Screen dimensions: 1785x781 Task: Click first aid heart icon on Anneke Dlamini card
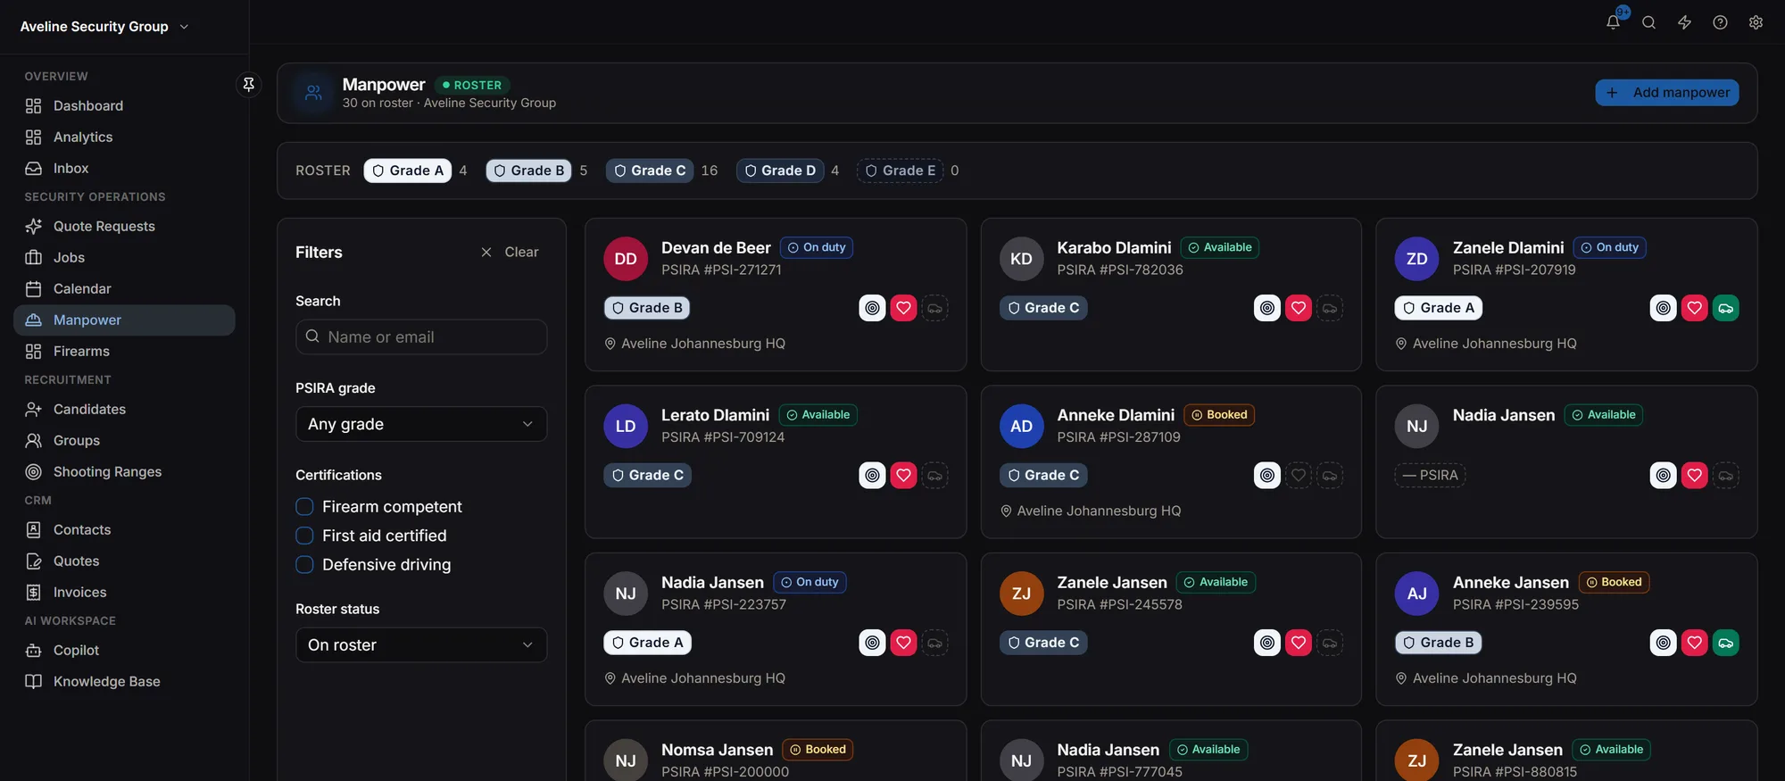tap(1299, 476)
